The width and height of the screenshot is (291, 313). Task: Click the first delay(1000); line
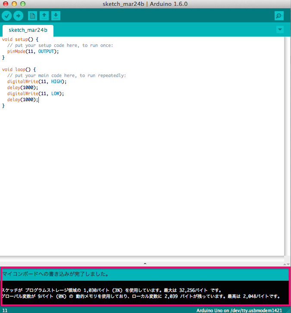22,87
